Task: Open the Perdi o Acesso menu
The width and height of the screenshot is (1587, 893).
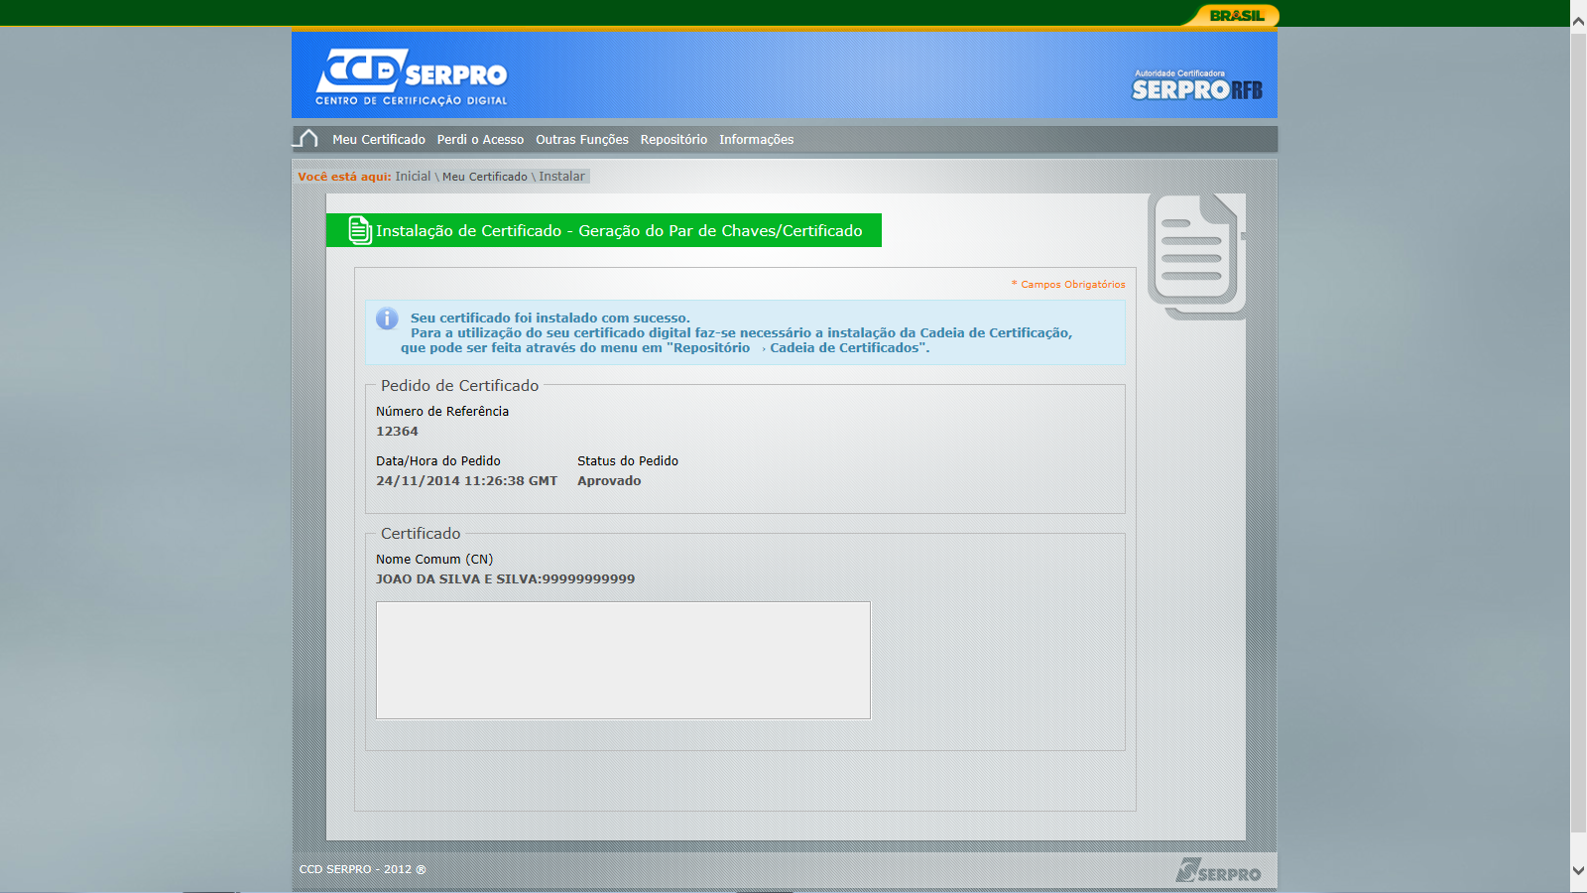Action: point(480,140)
